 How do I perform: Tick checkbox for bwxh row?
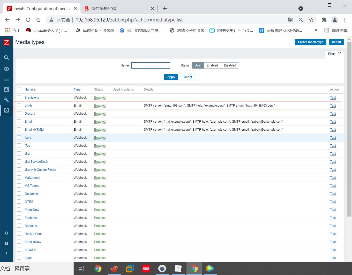click(x=19, y=105)
